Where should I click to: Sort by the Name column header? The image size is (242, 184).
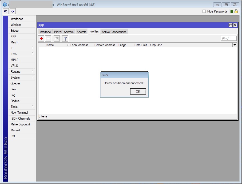58,45
